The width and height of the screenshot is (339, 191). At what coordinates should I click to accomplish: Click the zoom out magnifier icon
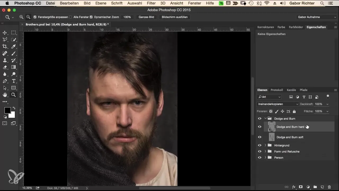[28, 17]
